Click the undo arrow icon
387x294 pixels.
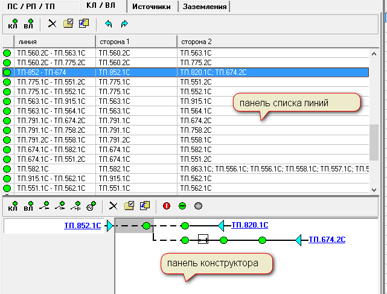[x=109, y=24]
